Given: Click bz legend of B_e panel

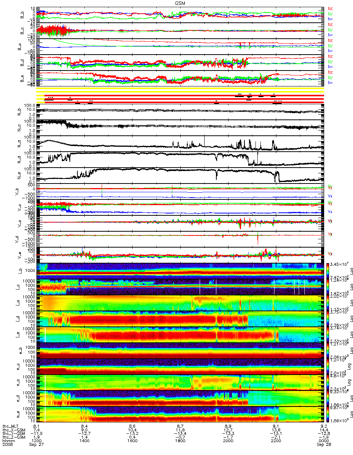Looking at the screenshot, I should [x=330, y=72].
